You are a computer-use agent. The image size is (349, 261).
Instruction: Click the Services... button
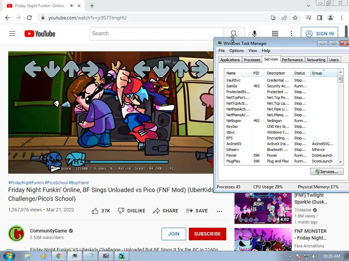pos(327,172)
